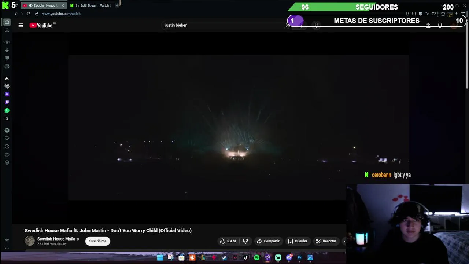Click the YouTube video player area
This screenshot has height=264, width=469.
click(x=238, y=128)
